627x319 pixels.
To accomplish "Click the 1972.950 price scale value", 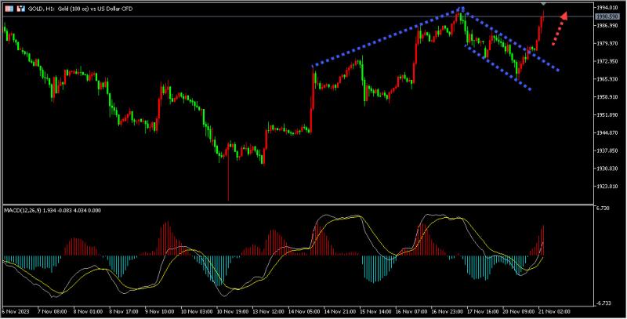I will coord(608,61).
